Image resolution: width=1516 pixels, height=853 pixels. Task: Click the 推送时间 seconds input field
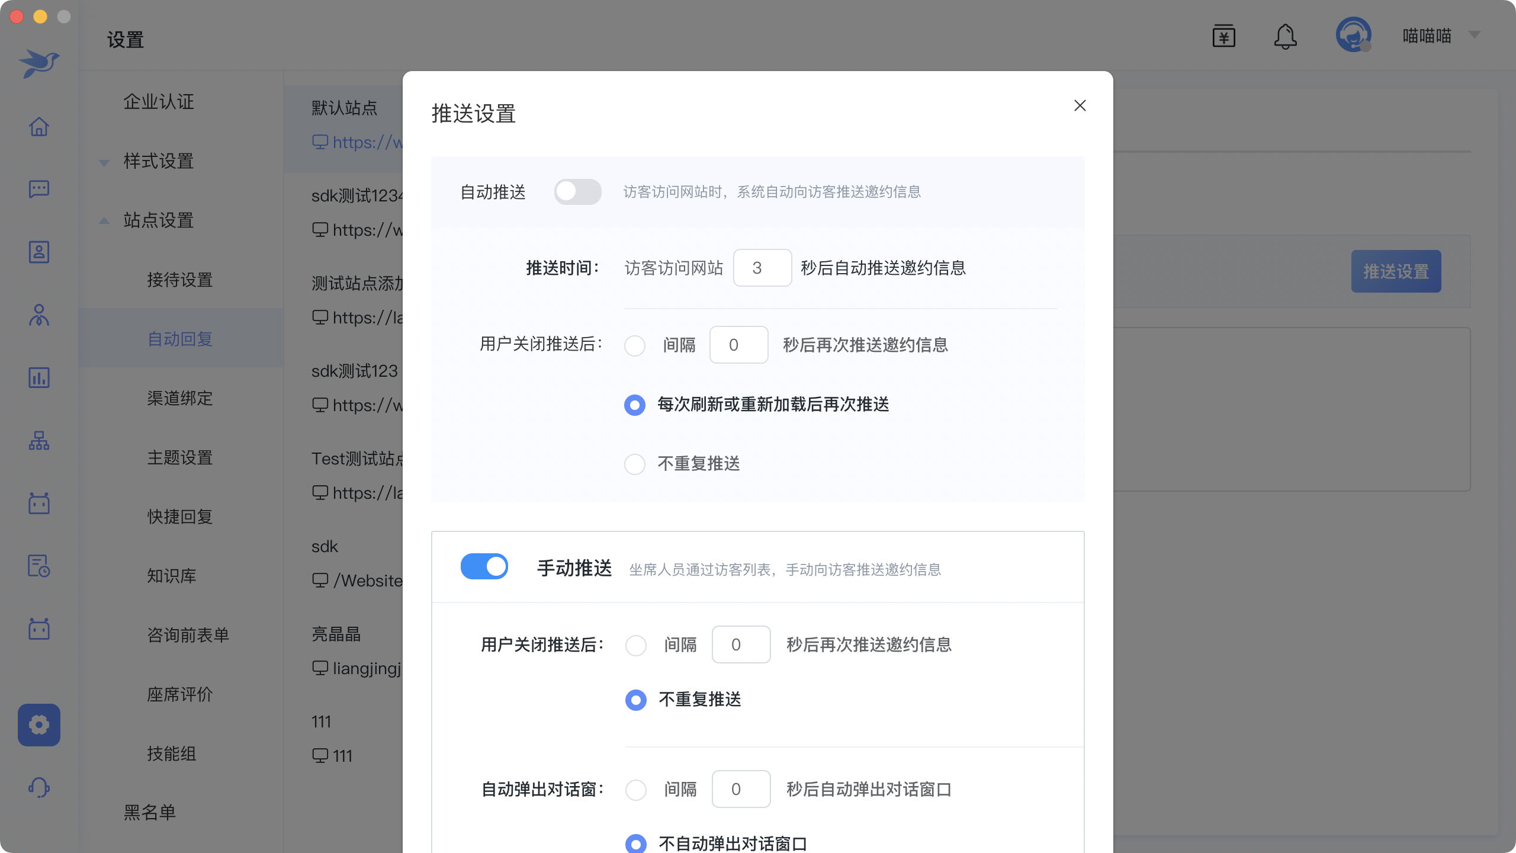762,268
